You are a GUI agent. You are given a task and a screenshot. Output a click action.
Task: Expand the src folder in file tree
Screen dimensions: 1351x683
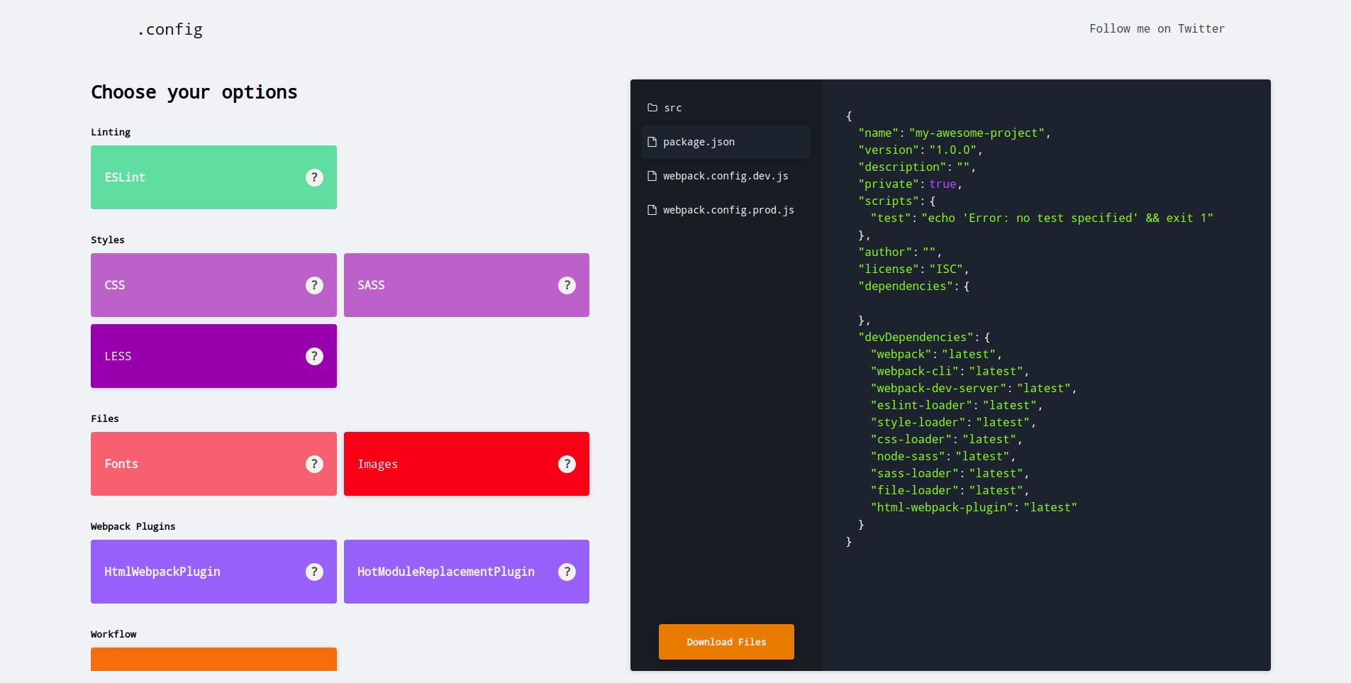tap(726, 108)
